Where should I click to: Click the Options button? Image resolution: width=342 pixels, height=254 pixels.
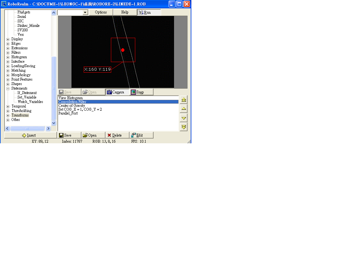coord(101,12)
